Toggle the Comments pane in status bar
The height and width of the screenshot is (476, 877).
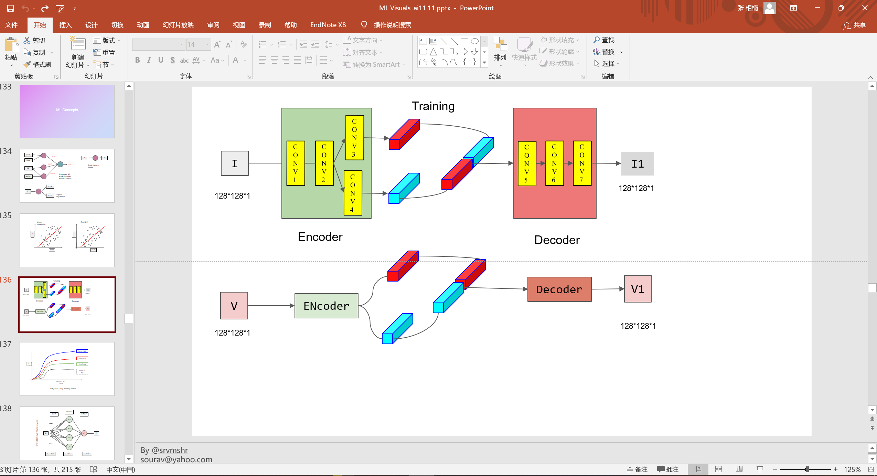click(x=668, y=469)
